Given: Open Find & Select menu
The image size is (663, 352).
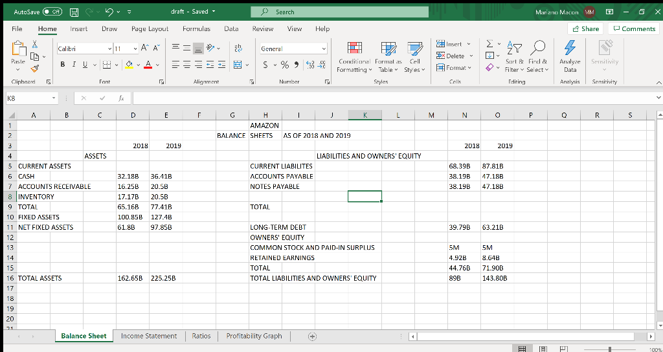Looking at the screenshot, I should point(538,57).
